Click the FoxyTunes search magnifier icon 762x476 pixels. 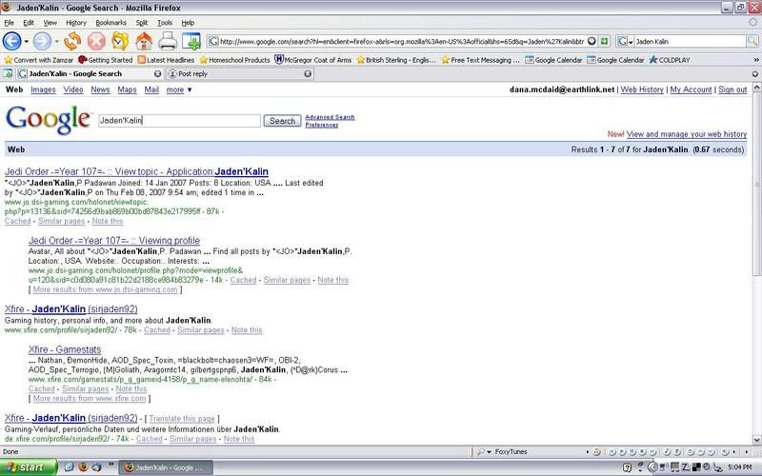coord(481,451)
